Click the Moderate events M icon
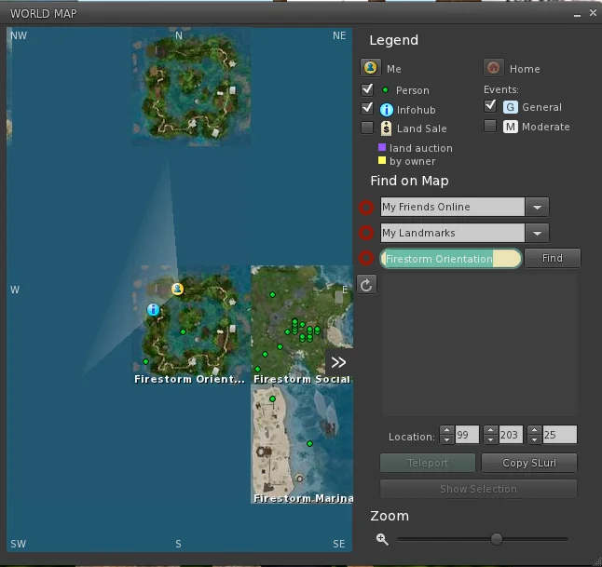Viewport: 602px width, 567px height. pyautogui.click(x=511, y=127)
